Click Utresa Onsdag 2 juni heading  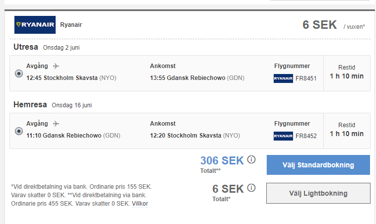tap(47, 47)
